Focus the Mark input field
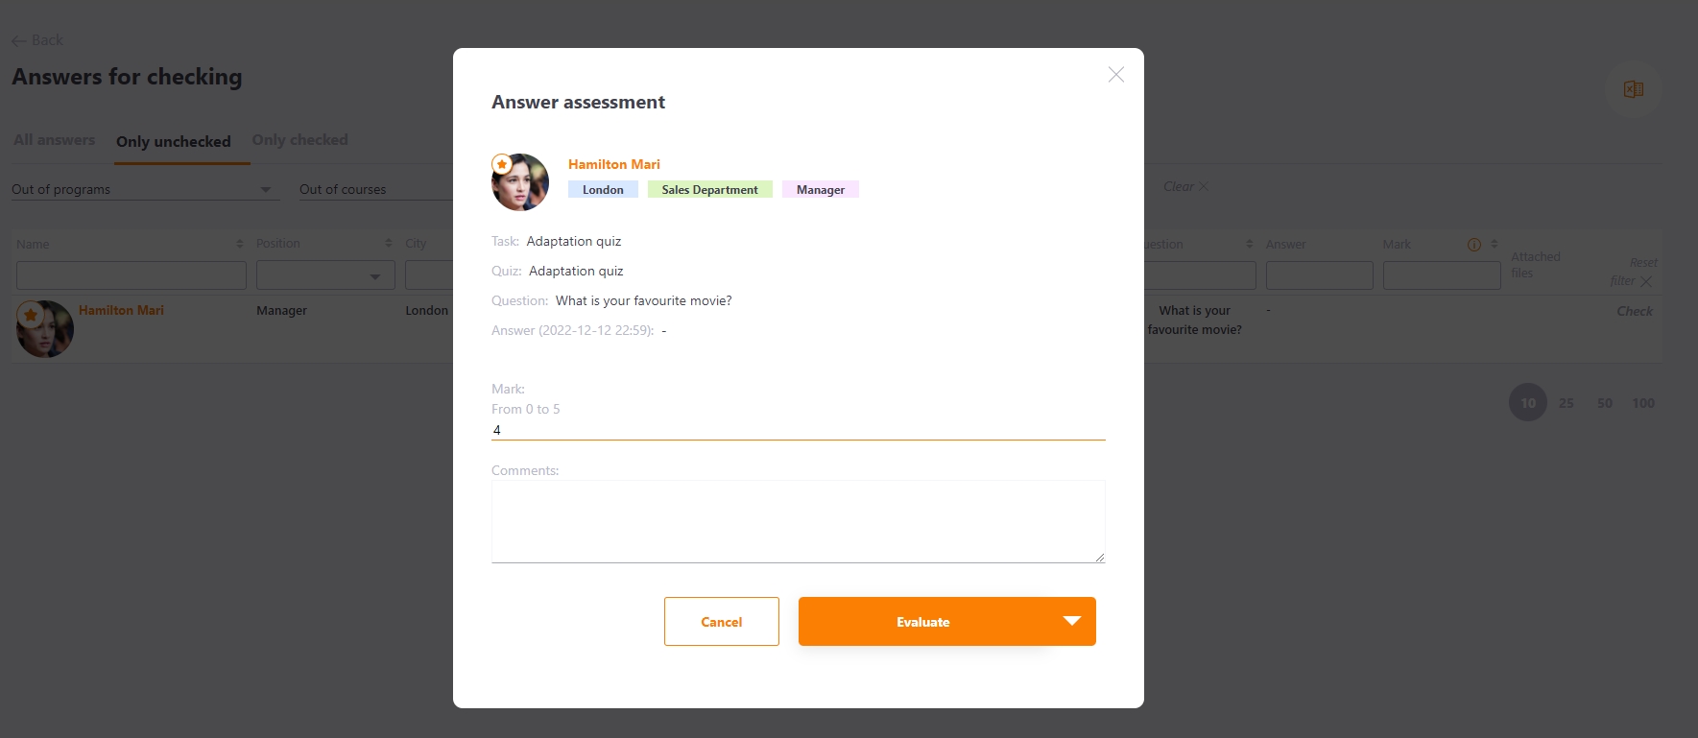 click(x=799, y=430)
